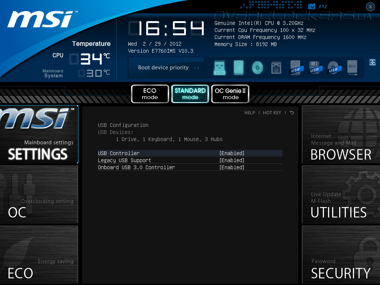Click the CPU temperature 34°C readout
380x285 pixels.
tap(90, 59)
